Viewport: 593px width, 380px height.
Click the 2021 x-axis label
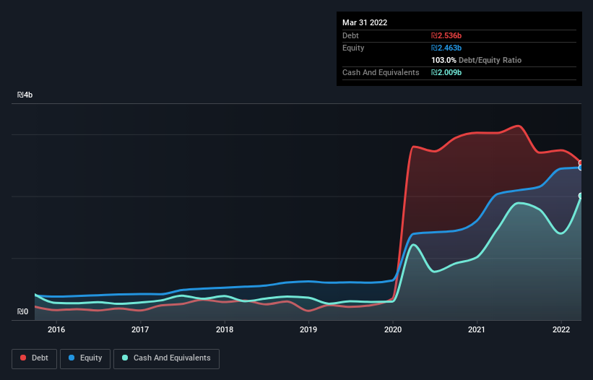point(477,329)
